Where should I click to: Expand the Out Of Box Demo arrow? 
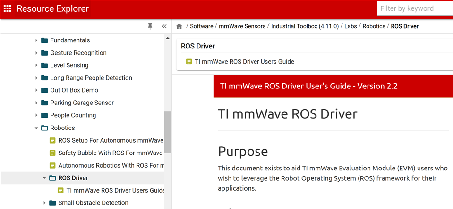(36, 90)
